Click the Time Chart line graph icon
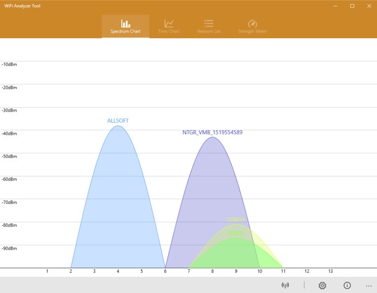Screen dimensions: 377x293 pyautogui.click(x=169, y=23)
